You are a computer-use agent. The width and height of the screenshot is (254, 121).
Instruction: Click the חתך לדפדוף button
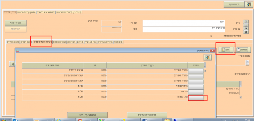click(x=16, y=23)
